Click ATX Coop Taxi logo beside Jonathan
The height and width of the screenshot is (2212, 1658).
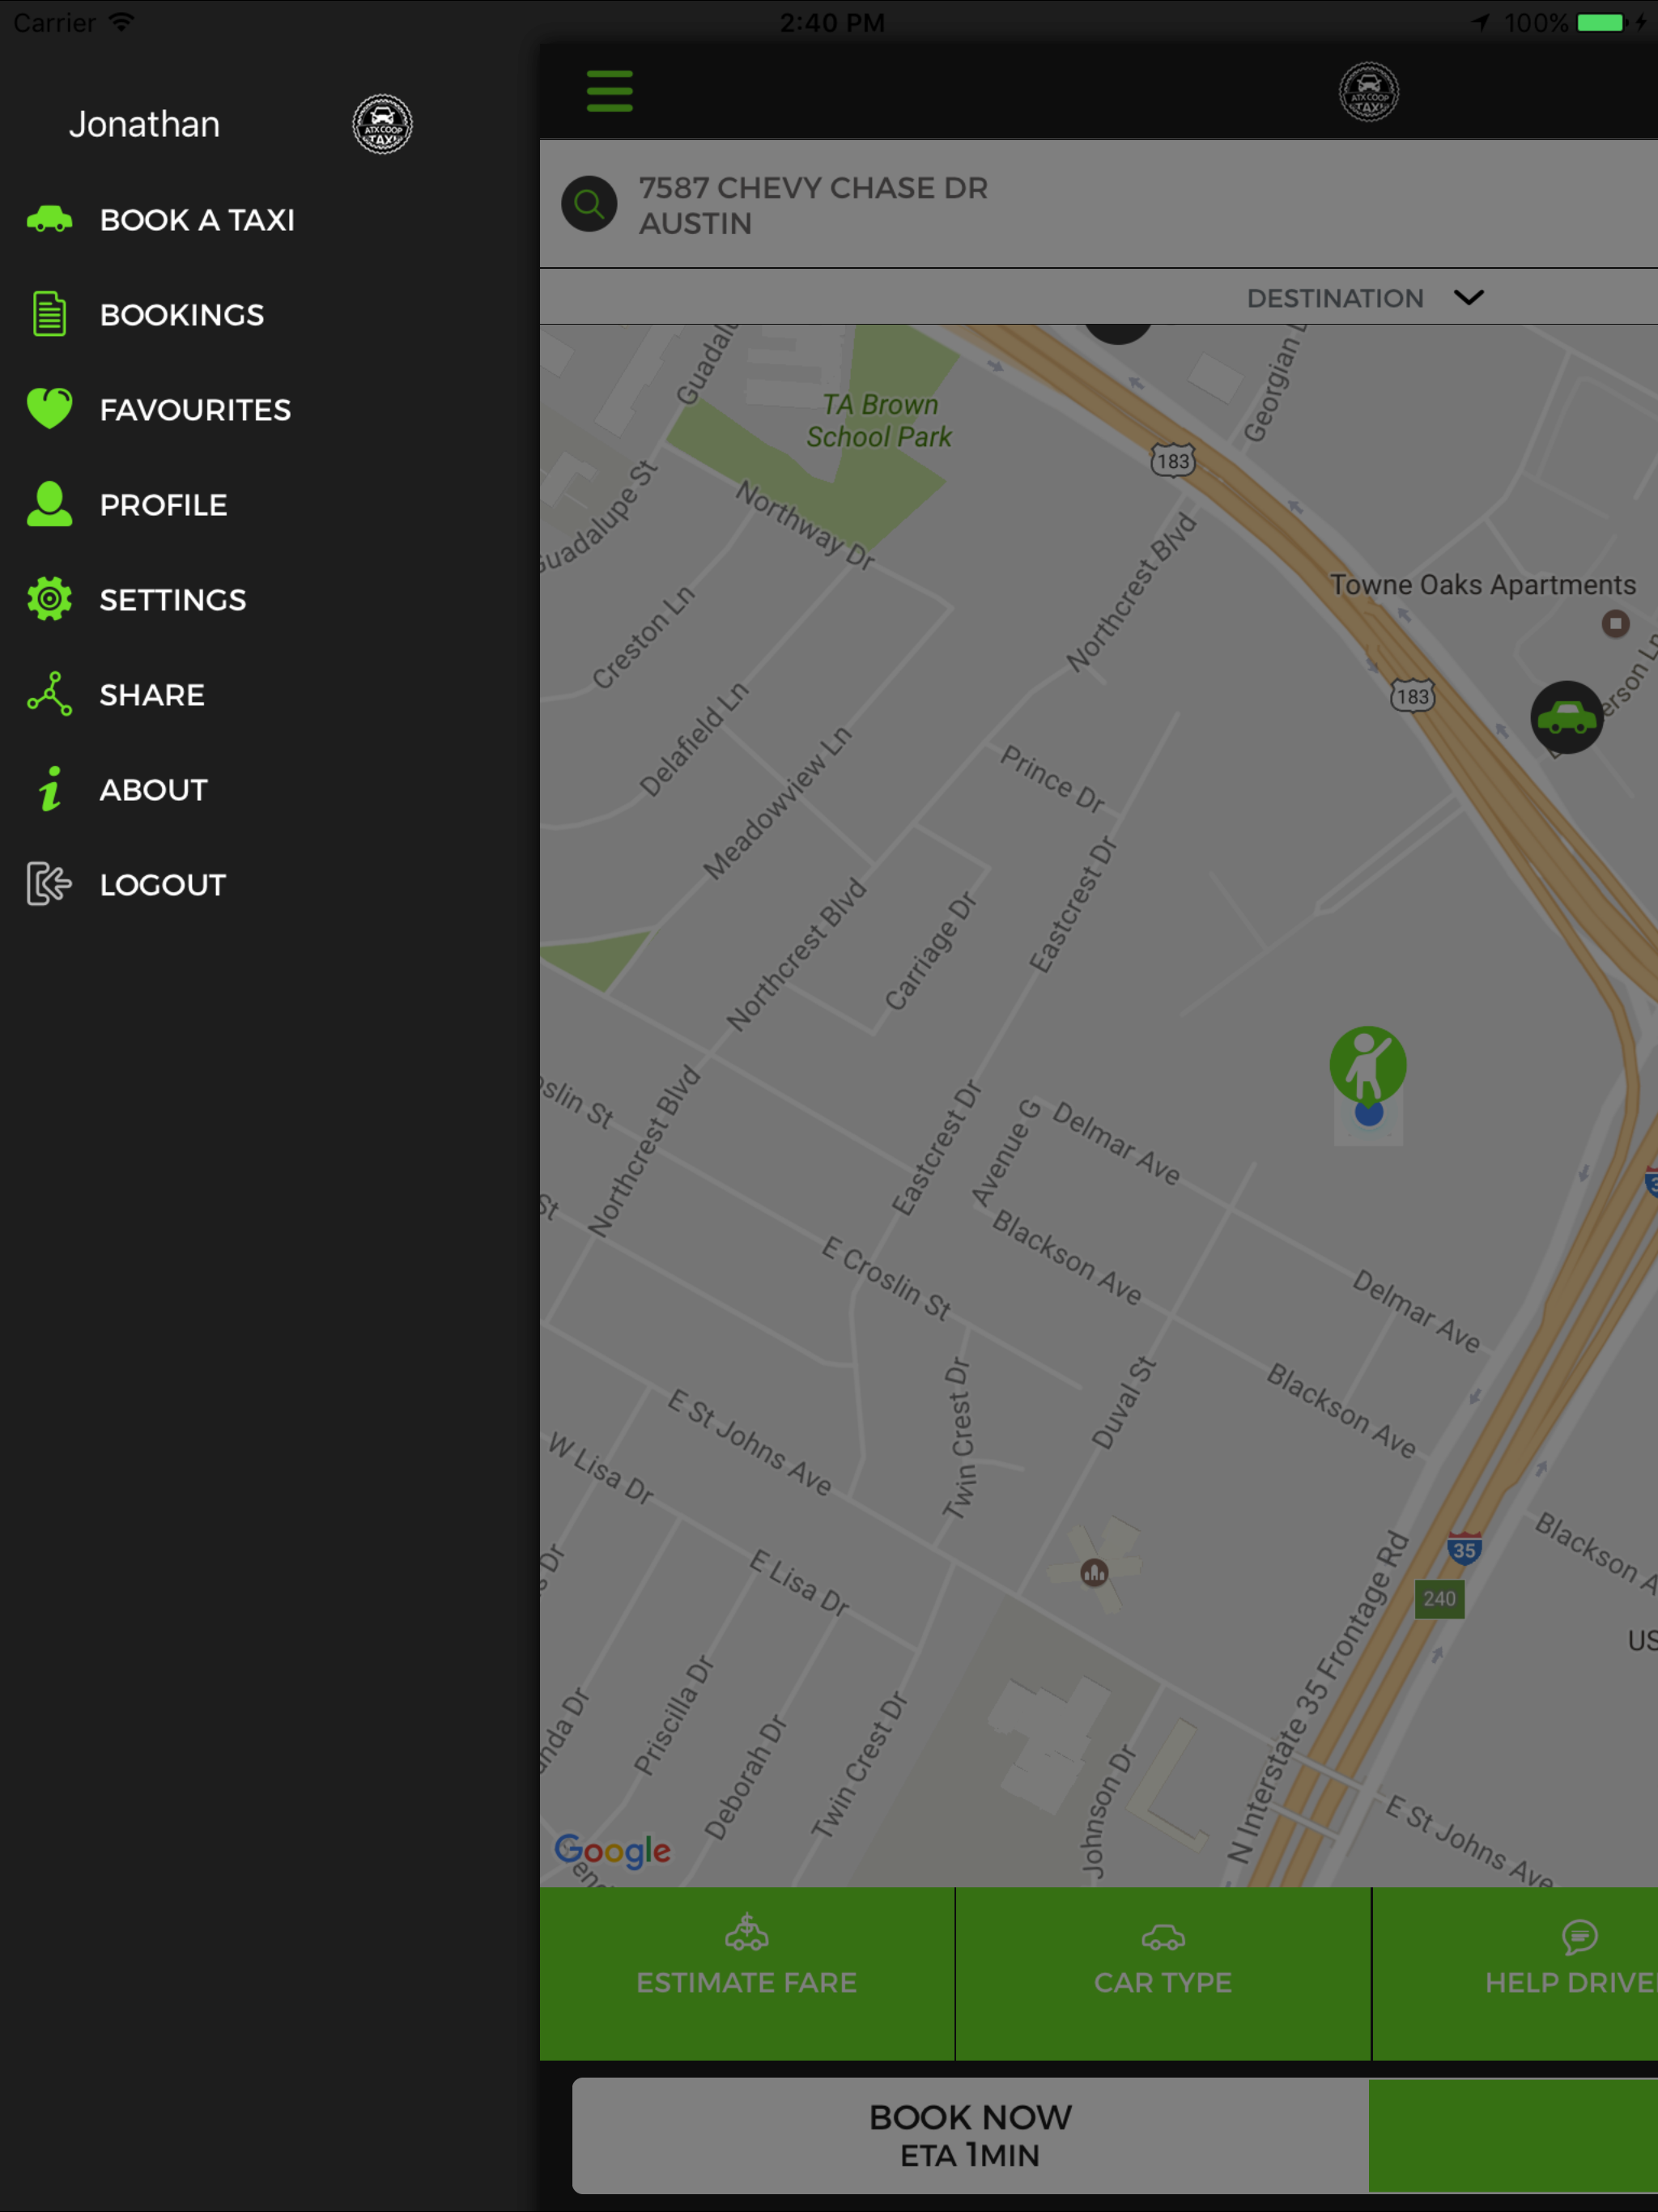click(382, 124)
